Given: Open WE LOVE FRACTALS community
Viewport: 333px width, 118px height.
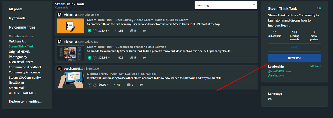Looking at the screenshot, I should click(x=22, y=93).
